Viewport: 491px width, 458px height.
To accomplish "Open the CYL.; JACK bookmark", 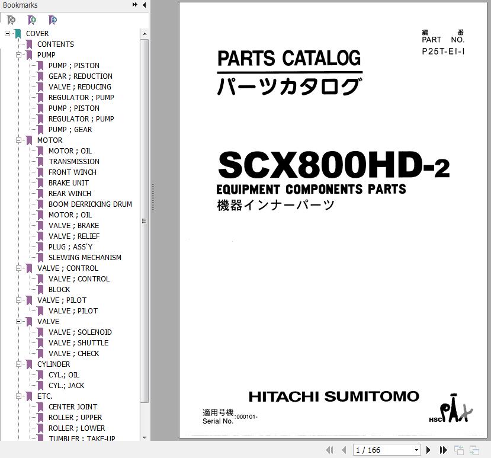I will 66,385.
